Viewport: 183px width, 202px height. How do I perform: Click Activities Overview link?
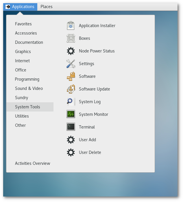click(33, 163)
